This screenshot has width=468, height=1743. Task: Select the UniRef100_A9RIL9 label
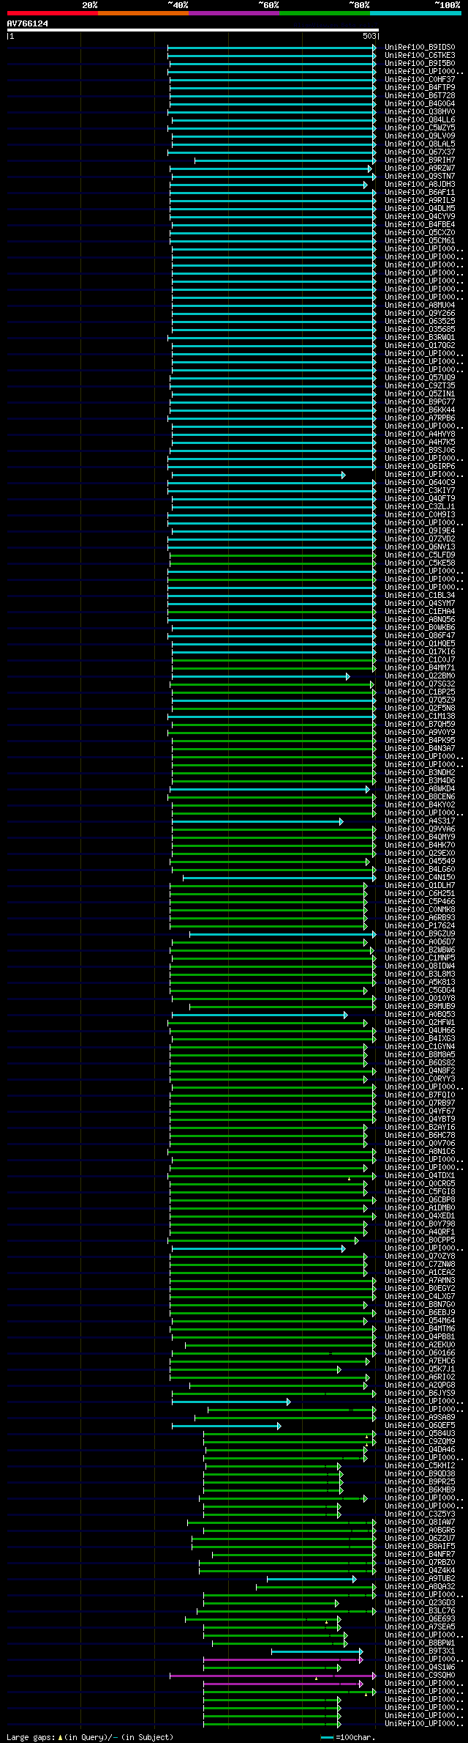point(420,200)
